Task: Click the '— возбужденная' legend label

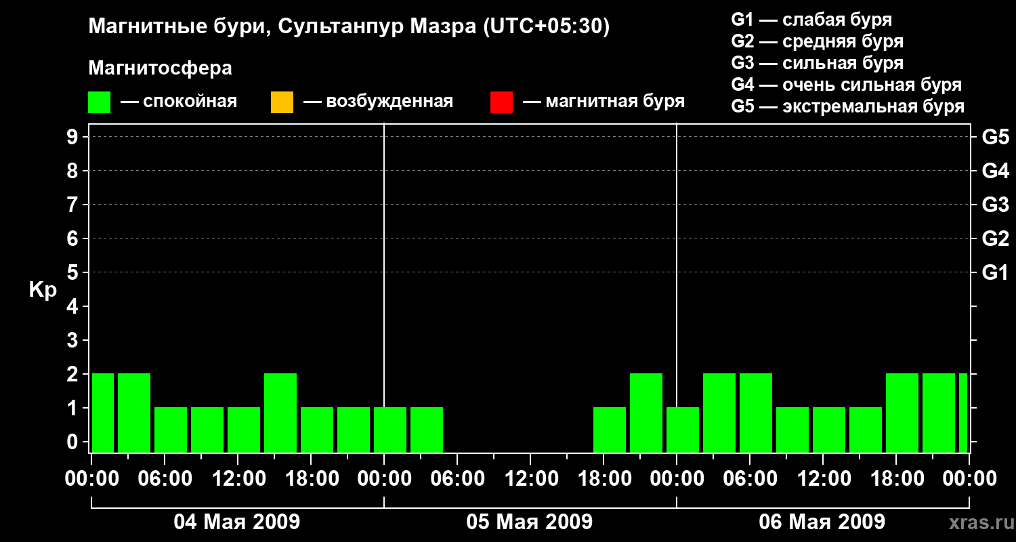Action: point(378,102)
